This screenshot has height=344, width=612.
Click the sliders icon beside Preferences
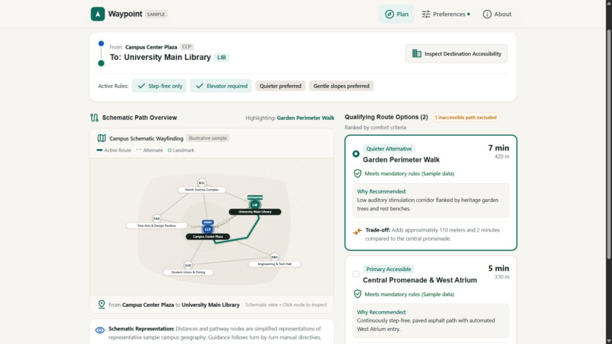tap(426, 14)
